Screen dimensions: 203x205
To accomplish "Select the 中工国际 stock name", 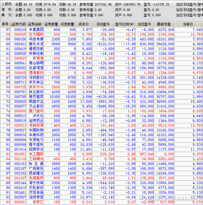I will coord(36,154).
